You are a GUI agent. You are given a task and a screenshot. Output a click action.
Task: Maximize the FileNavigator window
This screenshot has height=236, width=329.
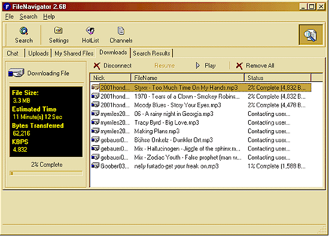click(x=312, y=7)
